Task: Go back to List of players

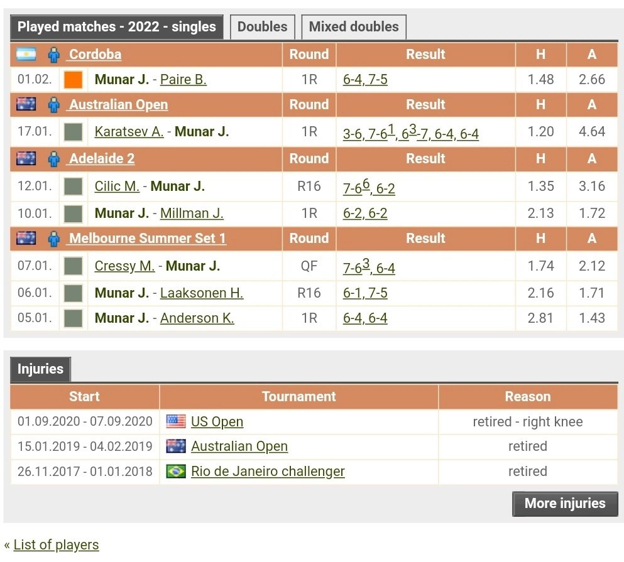Action: pyautogui.click(x=56, y=544)
